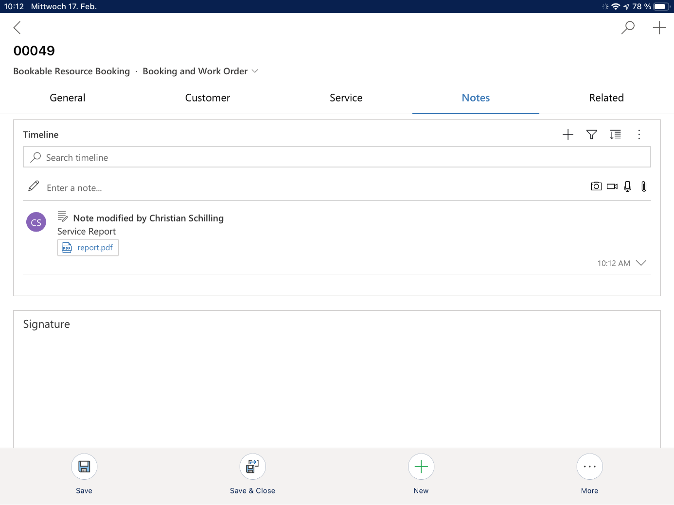The height and width of the screenshot is (505, 674).
Task: Expand the Booking and Work Order form selector
Action: (x=255, y=71)
